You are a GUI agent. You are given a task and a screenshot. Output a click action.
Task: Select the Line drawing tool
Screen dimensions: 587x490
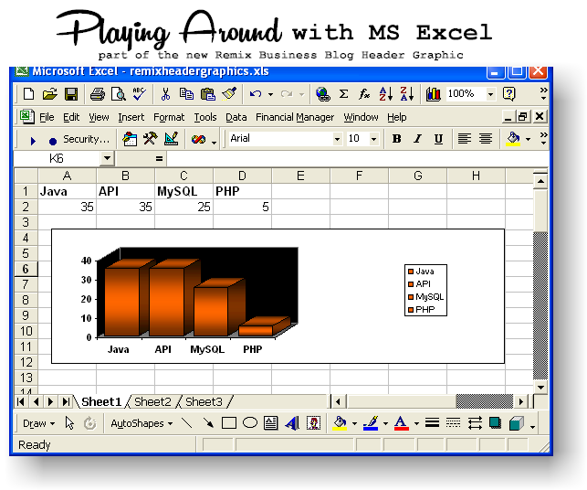[x=186, y=423]
